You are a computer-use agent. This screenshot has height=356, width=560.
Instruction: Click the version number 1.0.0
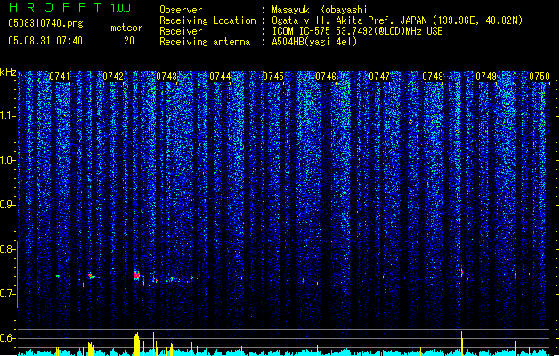[x=121, y=8]
